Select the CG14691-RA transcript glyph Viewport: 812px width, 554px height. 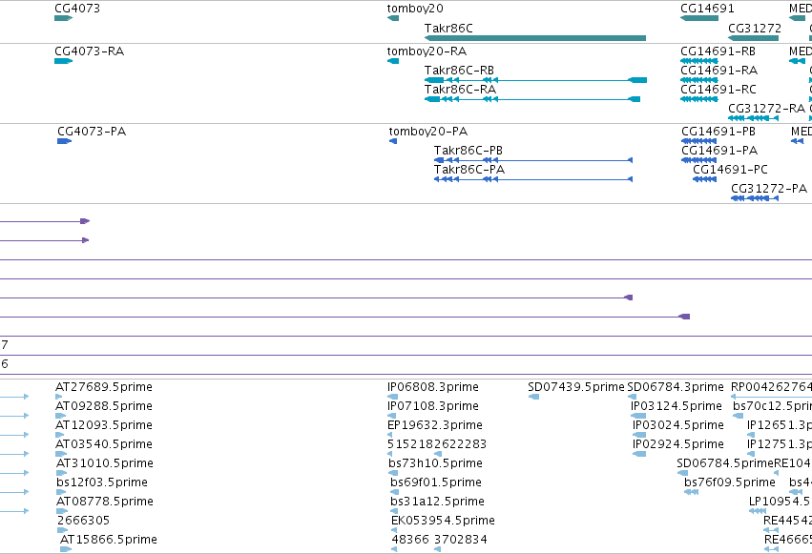pos(699,80)
